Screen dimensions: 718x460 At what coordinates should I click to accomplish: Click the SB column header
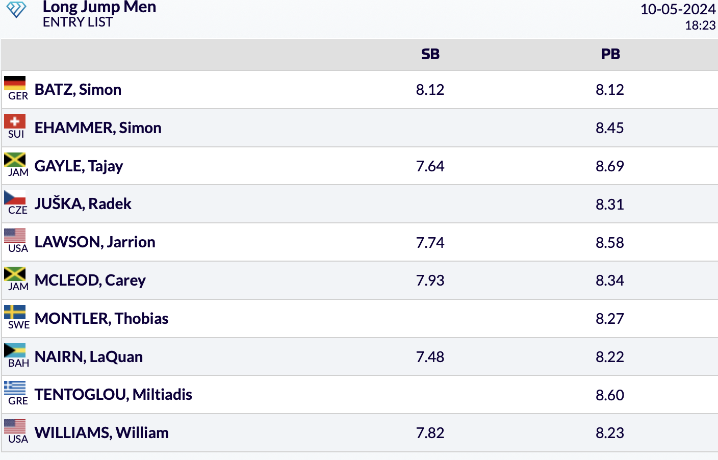click(430, 54)
